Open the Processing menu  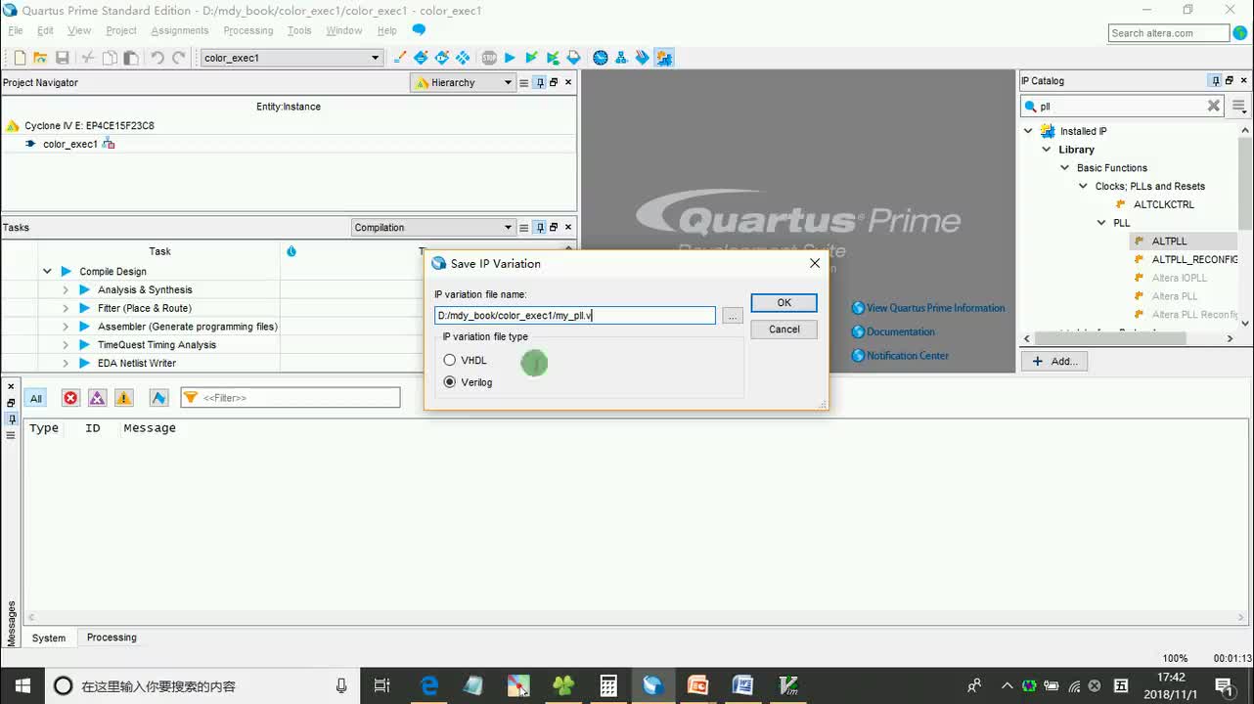(x=248, y=30)
